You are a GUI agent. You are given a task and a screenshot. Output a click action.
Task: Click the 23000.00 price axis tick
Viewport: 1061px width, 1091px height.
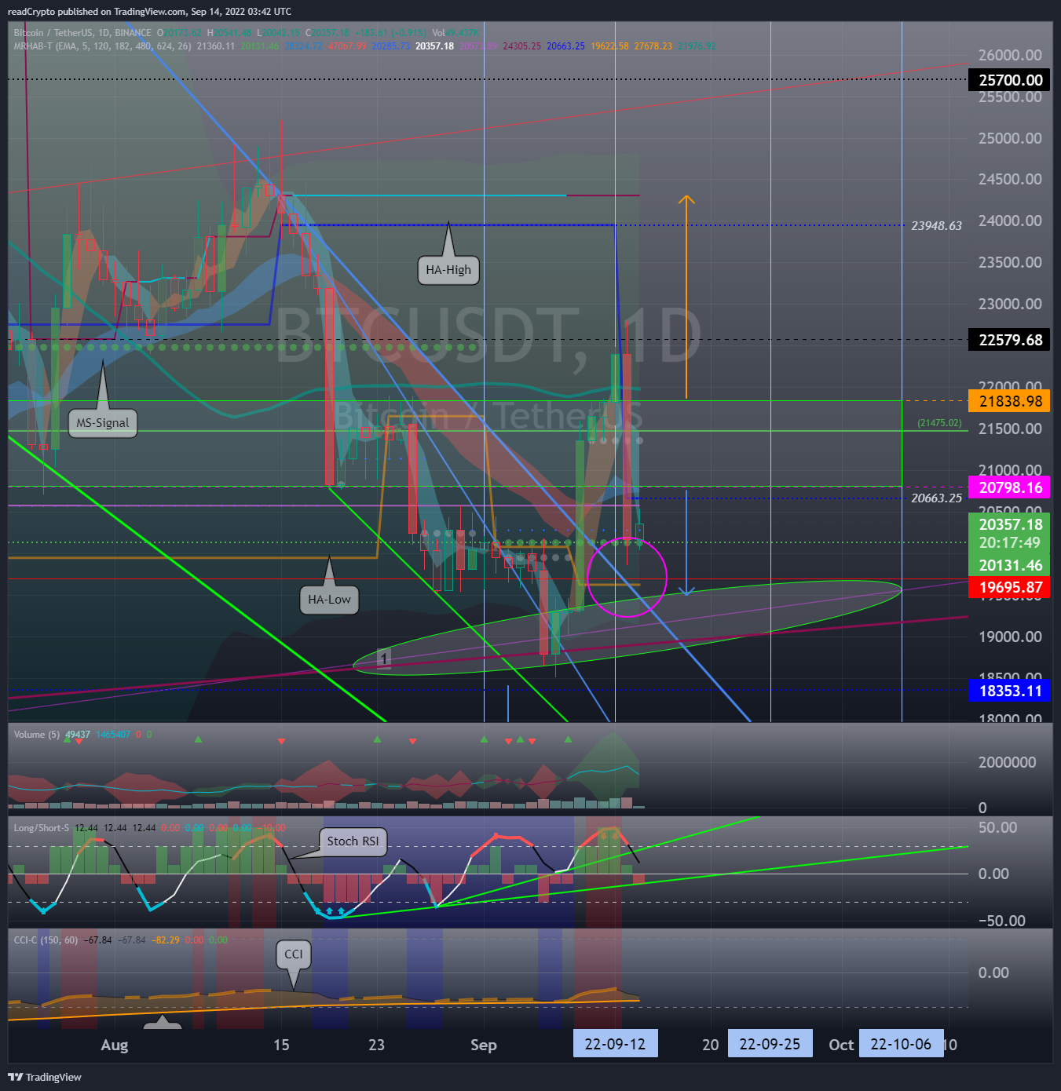pyautogui.click(x=1010, y=304)
